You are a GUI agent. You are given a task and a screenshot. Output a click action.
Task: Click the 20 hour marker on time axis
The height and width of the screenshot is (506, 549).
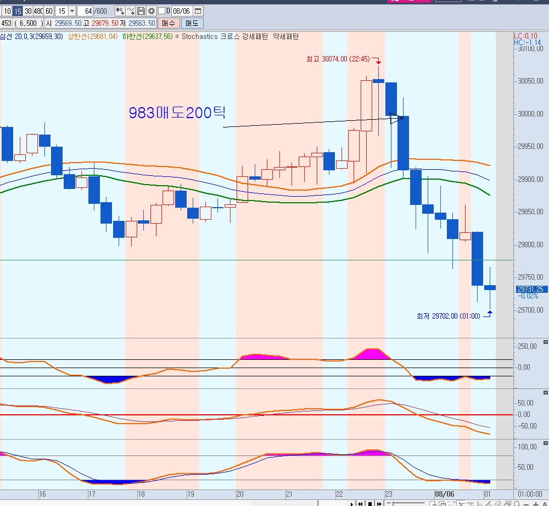(x=240, y=494)
